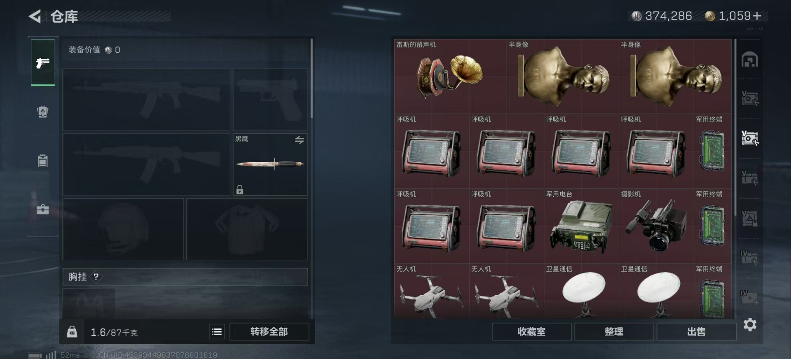Click the swap arrows on 黑鹰 knife slot
This screenshot has width=791, height=359.
pos(300,140)
